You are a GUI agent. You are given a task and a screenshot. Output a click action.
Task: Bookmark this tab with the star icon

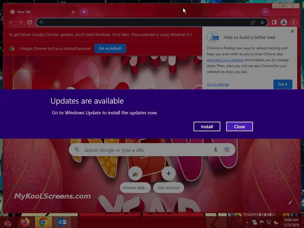[x=262, y=23]
